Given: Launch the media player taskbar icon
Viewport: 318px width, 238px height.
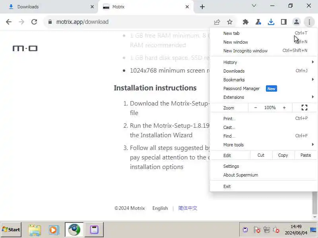Looking at the screenshot, I should tap(54, 230).
